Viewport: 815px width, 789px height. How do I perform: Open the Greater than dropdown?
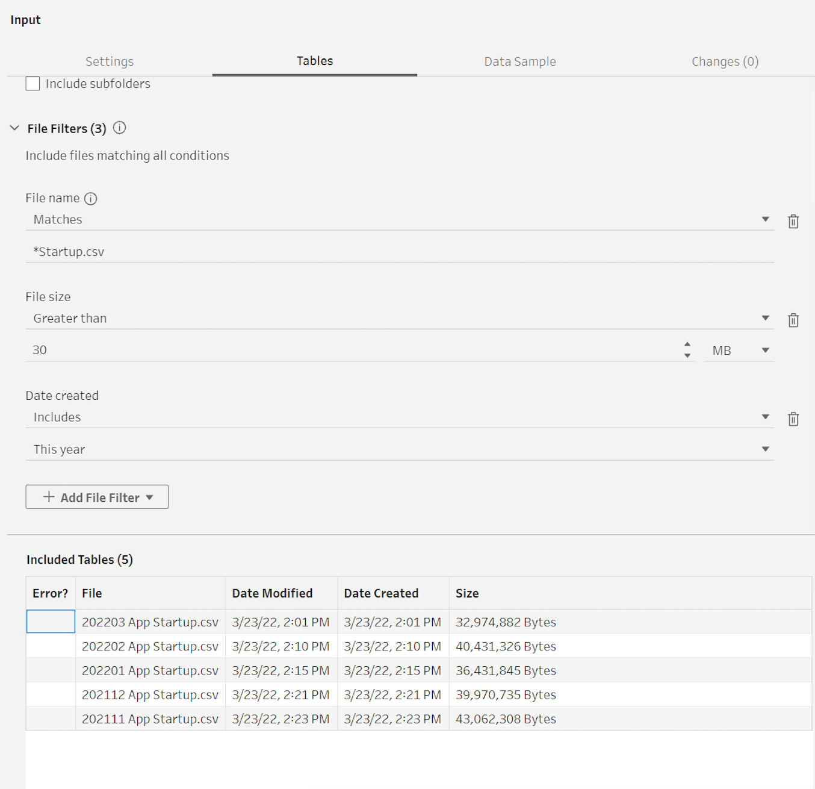(400, 319)
